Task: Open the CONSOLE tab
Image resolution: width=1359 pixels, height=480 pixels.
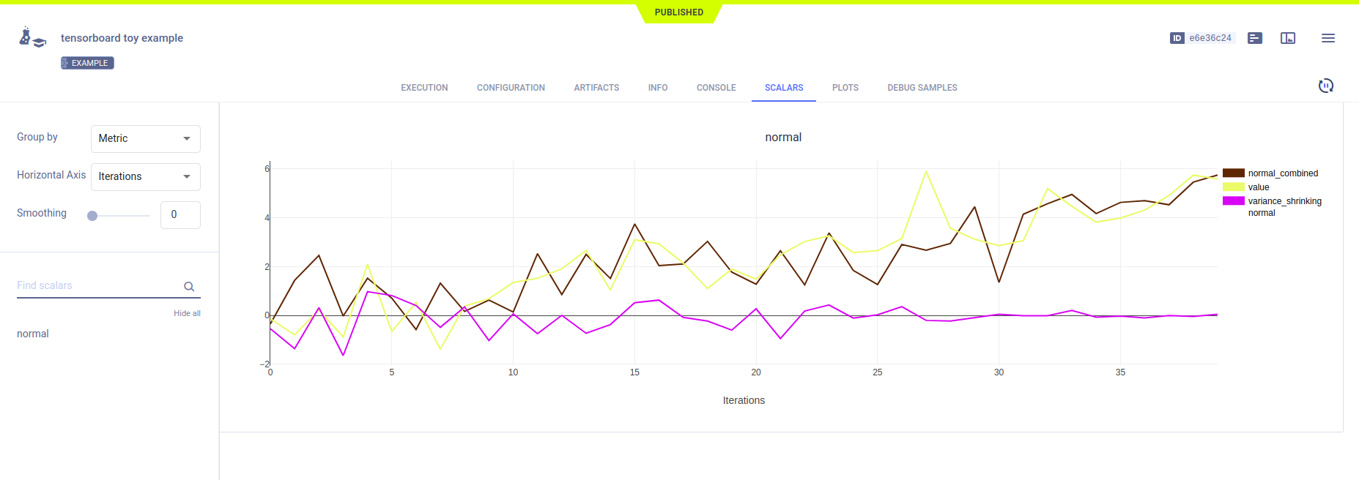Action: (716, 88)
